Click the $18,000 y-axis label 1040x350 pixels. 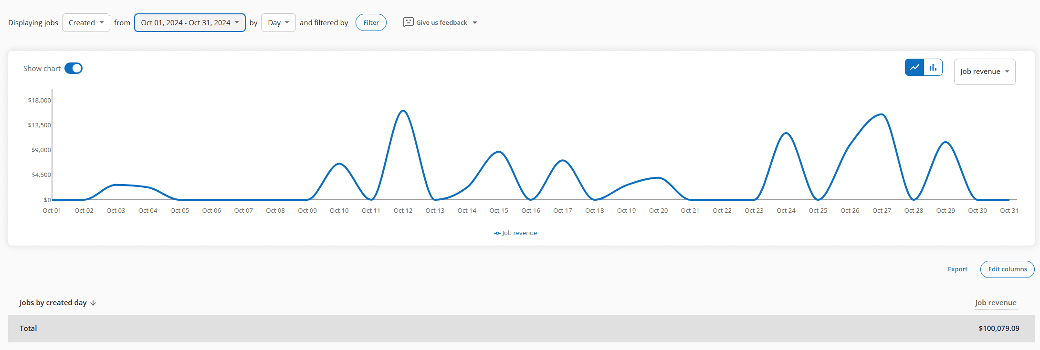click(x=39, y=100)
